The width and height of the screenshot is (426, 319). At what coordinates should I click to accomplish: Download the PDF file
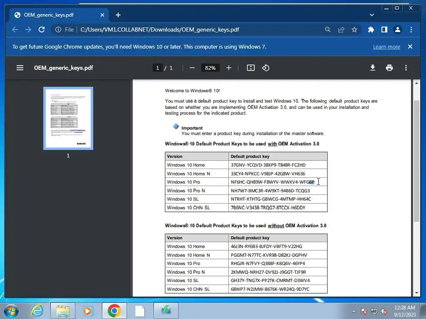tap(373, 68)
